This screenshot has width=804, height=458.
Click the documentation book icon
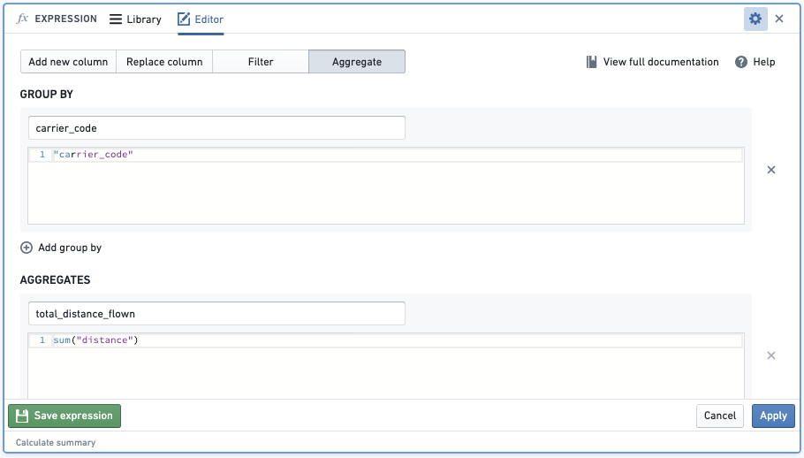click(x=591, y=62)
